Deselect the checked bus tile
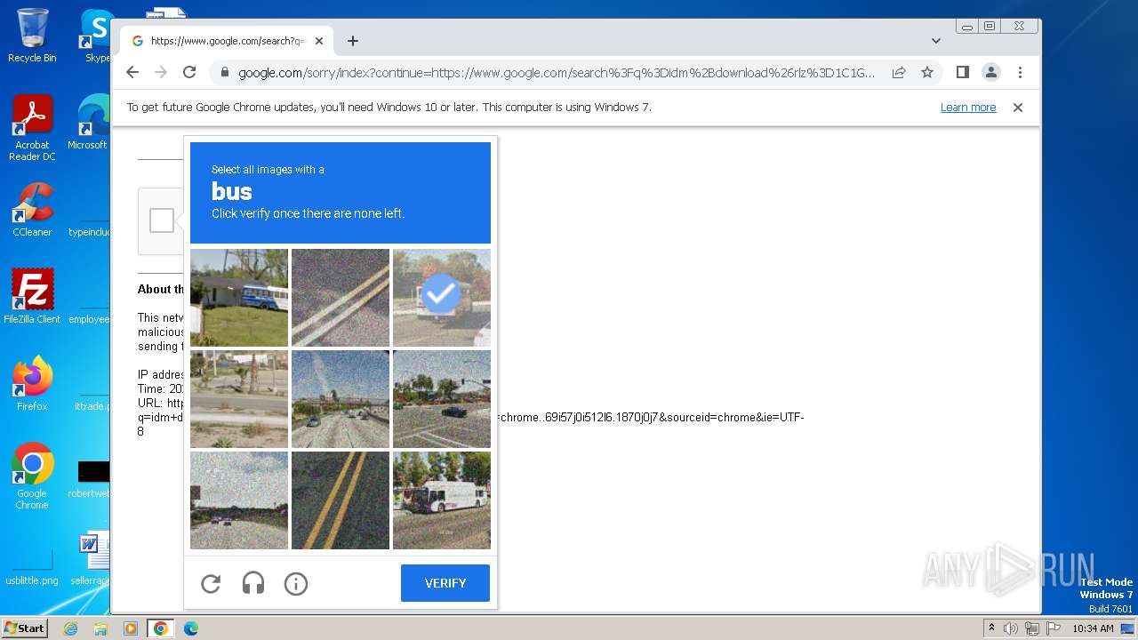The width and height of the screenshot is (1138, 640). pyautogui.click(x=442, y=298)
